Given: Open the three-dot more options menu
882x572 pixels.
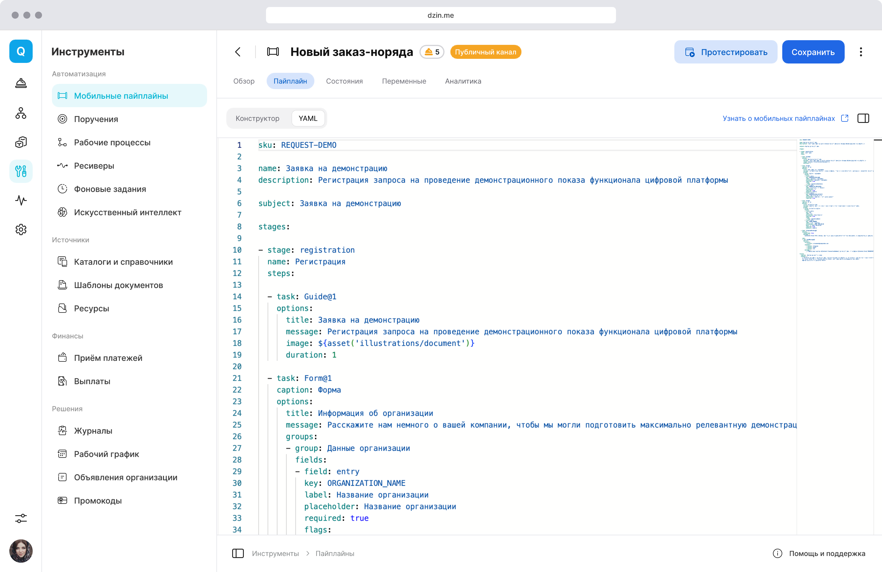Looking at the screenshot, I should (x=860, y=52).
